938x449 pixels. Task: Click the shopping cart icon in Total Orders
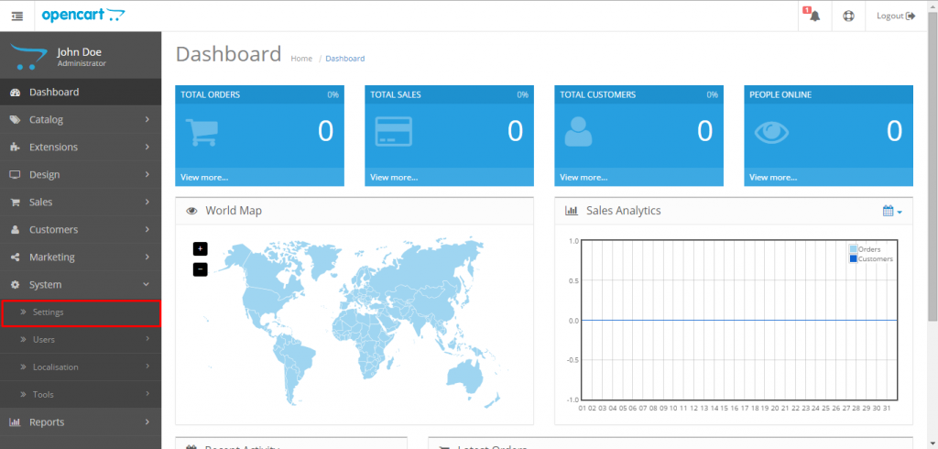[x=202, y=132]
